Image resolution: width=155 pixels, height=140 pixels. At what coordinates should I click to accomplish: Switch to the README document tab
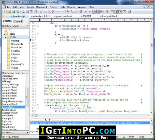[86, 16]
